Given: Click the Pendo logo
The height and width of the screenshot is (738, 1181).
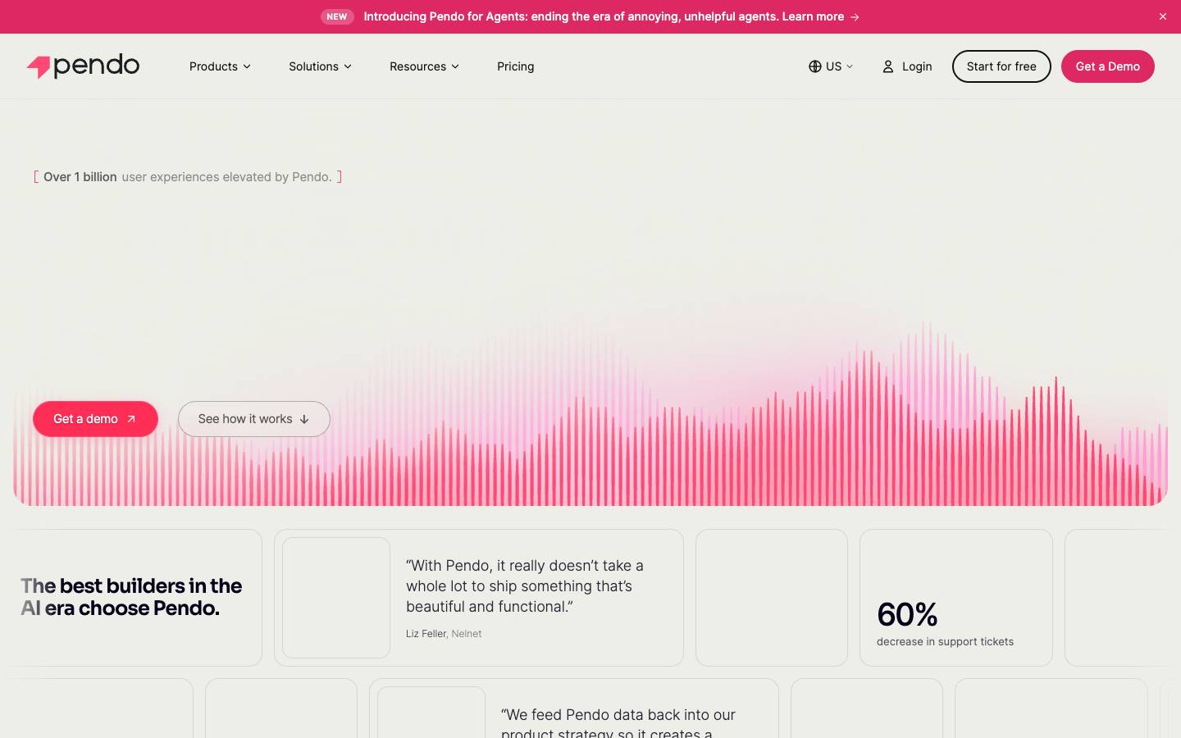Looking at the screenshot, I should pyautogui.click(x=83, y=66).
